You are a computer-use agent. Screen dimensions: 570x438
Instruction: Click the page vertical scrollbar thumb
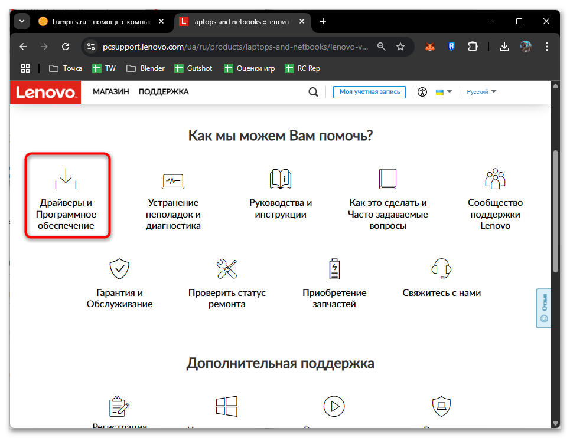pos(555,211)
